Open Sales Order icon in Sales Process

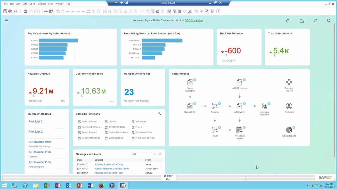[190, 106]
